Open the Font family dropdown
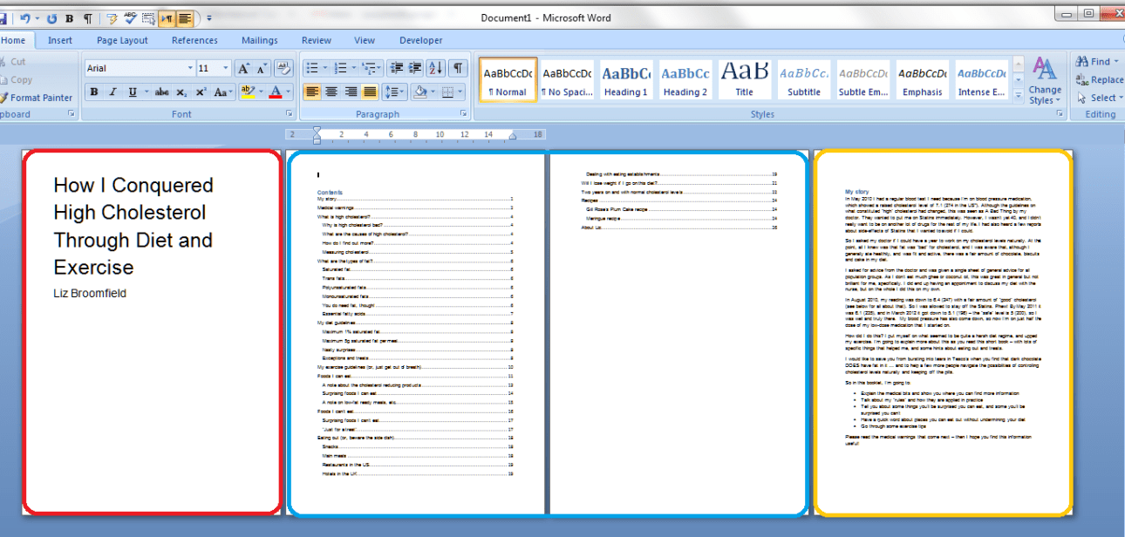Viewport: 1125px width, 537px height. pos(189,68)
